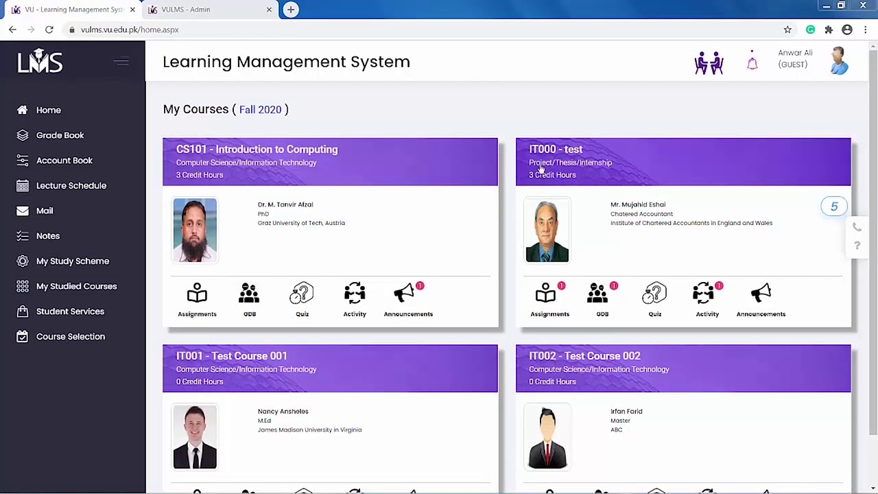Toggle the sidebar hamburger menu
Image resolution: width=878 pixels, height=494 pixels.
pos(121,62)
